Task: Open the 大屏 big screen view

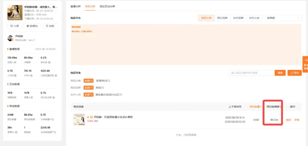Action: coord(15,26)
